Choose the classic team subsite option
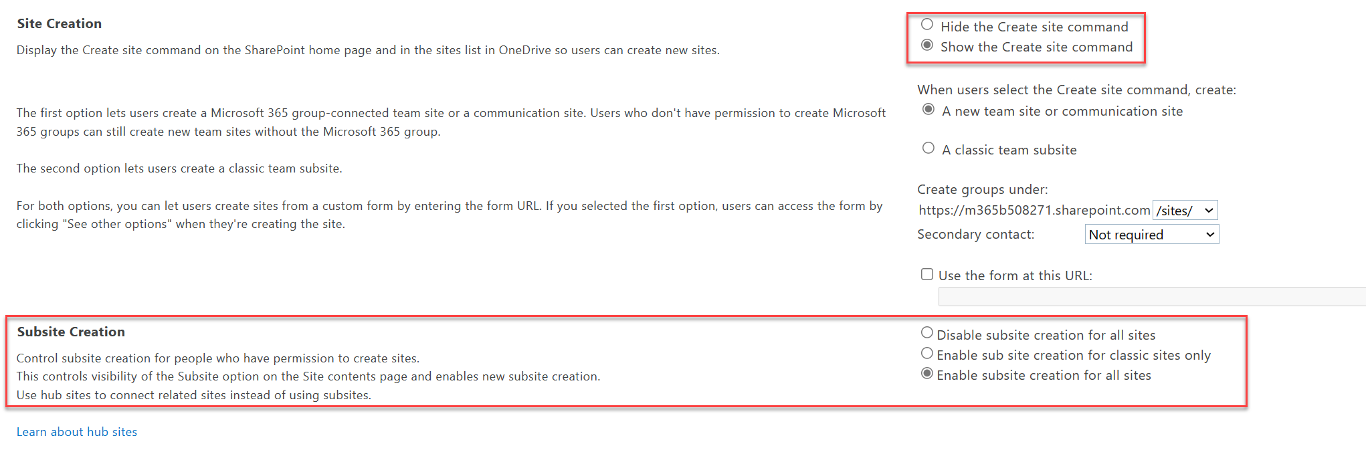Viewport: 1366px width, 452px height. tap(929, 148)
